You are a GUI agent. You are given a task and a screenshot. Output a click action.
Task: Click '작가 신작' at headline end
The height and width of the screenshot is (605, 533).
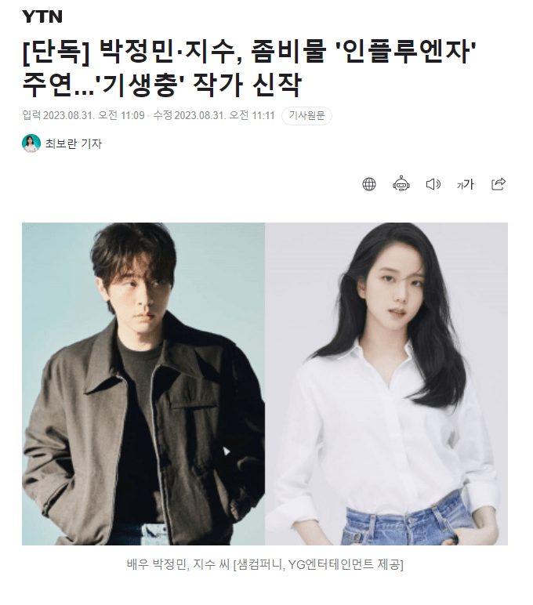(246, 85)
